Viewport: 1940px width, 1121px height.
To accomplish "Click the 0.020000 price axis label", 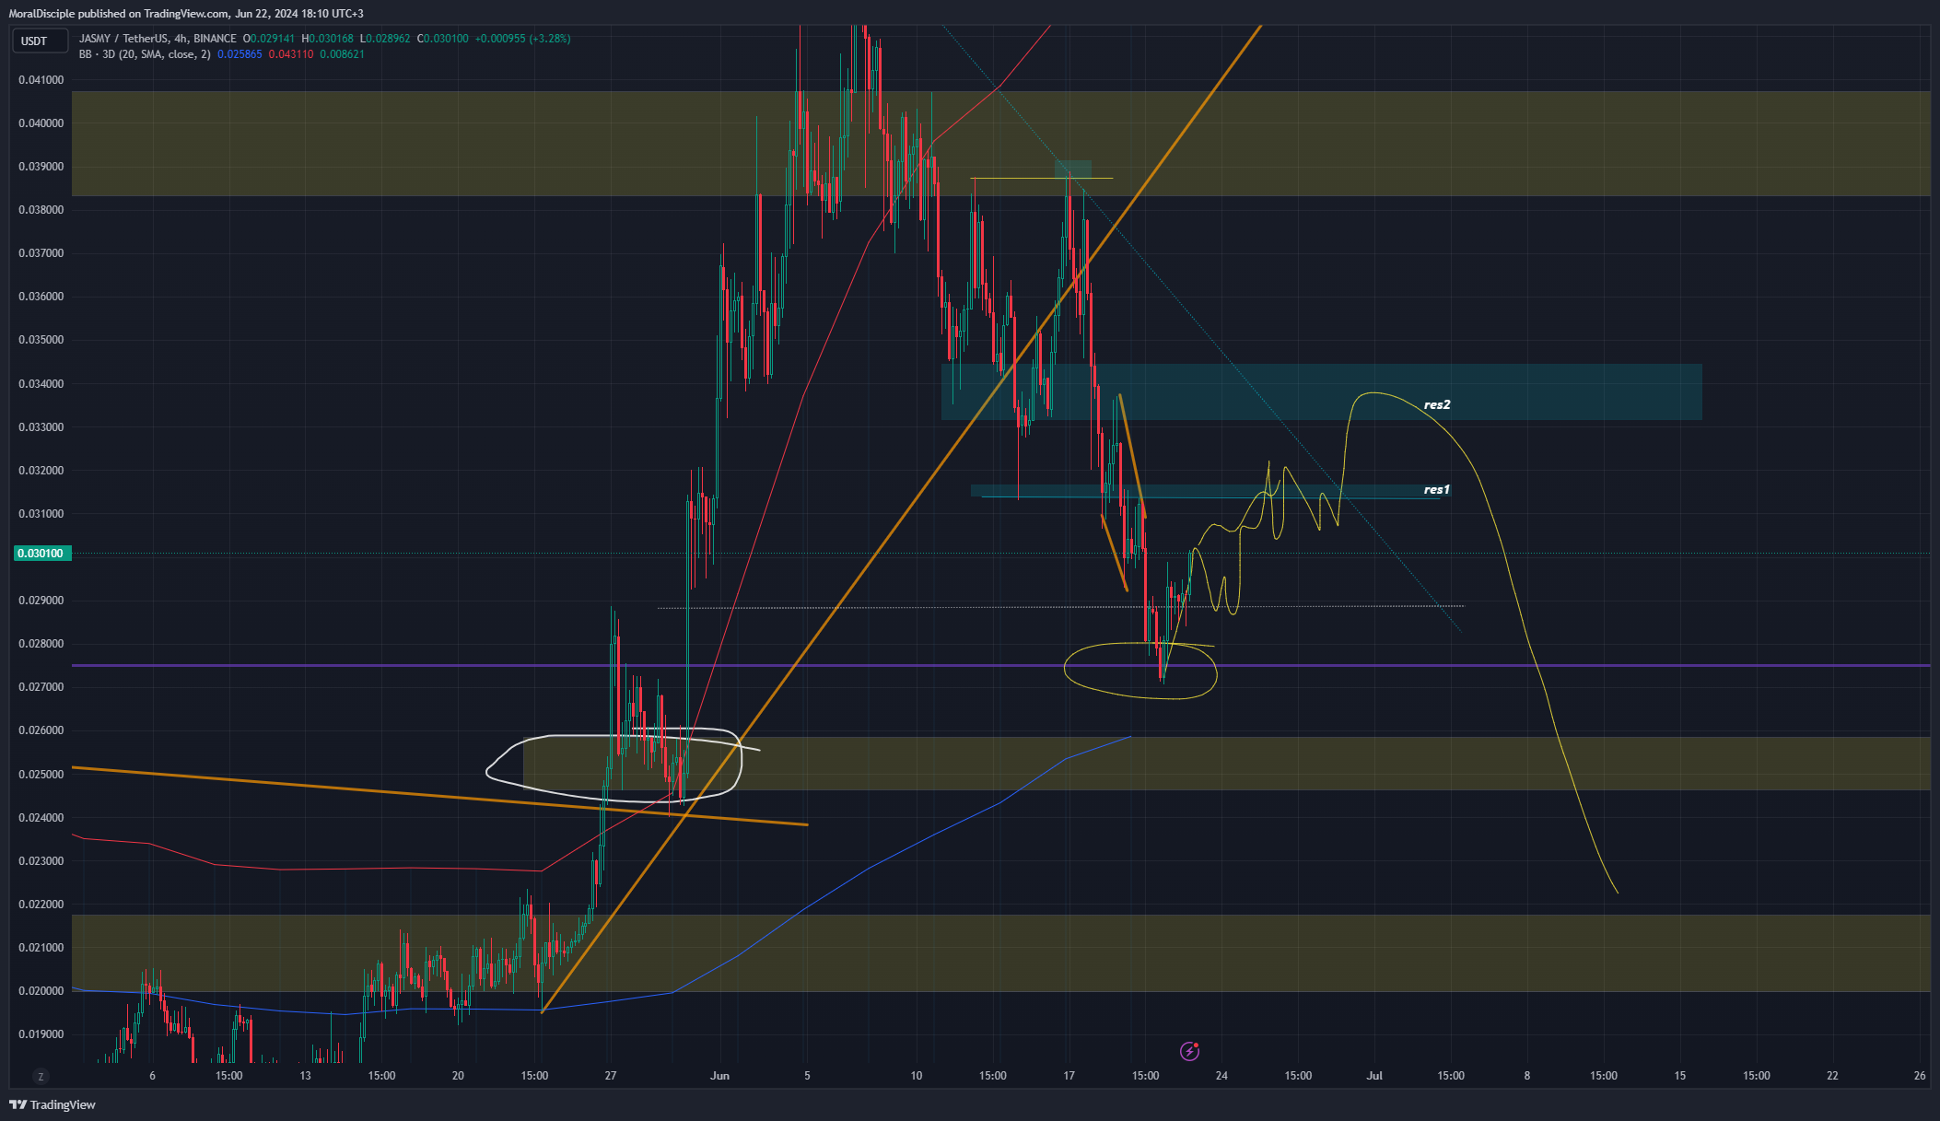I will tap(41, 991).
